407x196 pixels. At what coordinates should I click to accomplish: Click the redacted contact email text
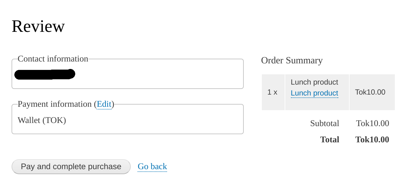tap(45, 74)
